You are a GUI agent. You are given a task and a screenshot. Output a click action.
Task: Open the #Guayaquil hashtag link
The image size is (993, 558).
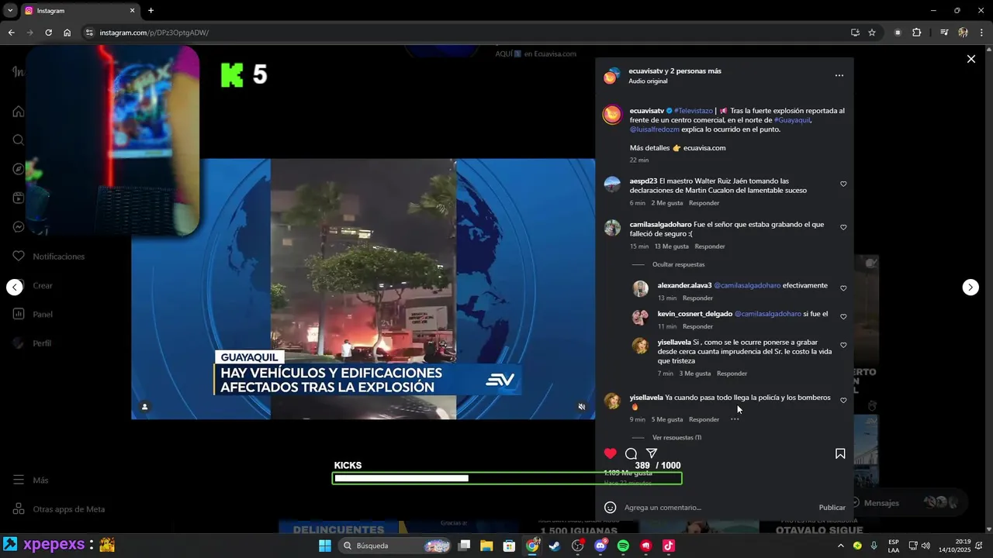pyautogui.click(x=792, y=120)
